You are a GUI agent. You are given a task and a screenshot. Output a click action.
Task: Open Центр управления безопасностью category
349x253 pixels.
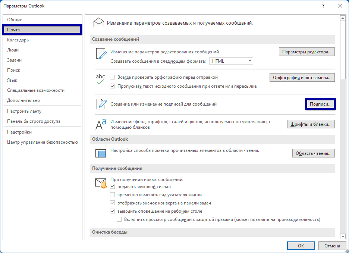pos(42,142)
